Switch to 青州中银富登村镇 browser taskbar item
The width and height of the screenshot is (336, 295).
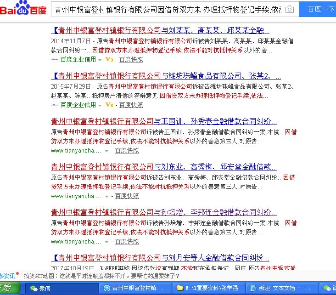tap(135, 288)
